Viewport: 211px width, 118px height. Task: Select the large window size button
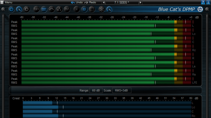pyautogui.click(x=92, y=9)
